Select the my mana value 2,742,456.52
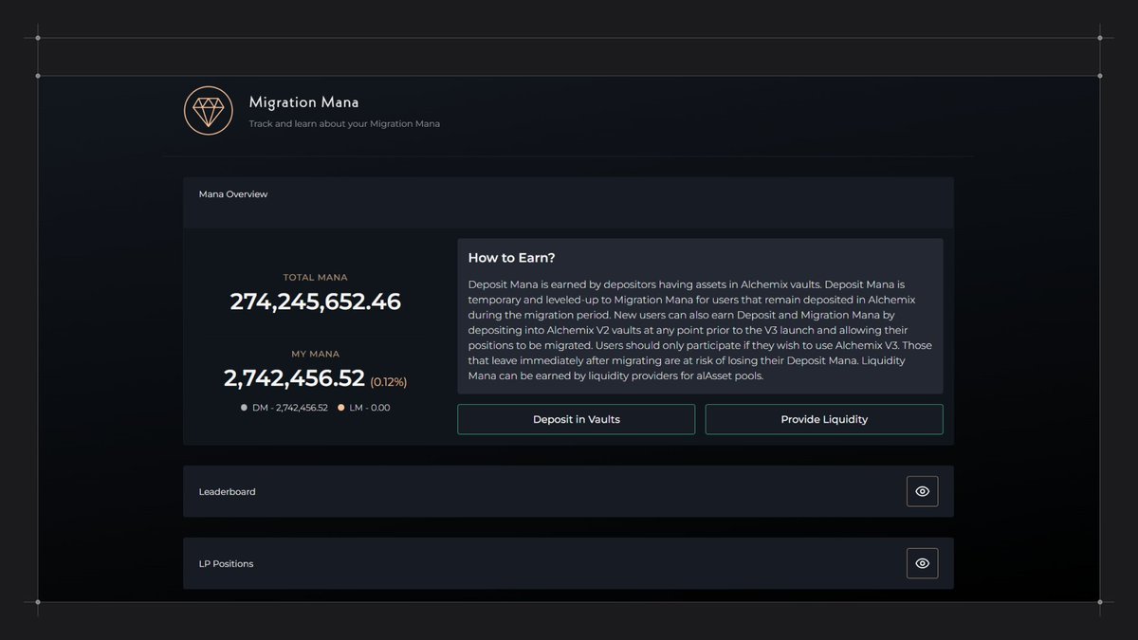1138x640 pixels. pos(294,378)
